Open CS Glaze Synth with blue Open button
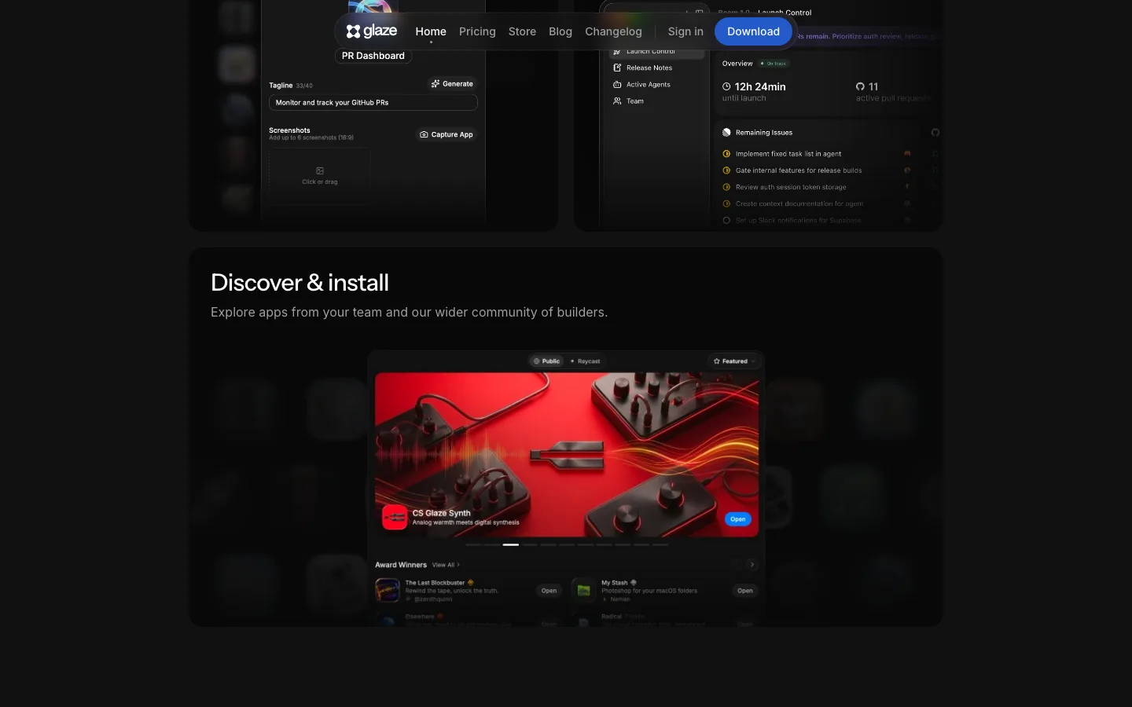The height and width of the screenshot is (707, 1132). 737,519
